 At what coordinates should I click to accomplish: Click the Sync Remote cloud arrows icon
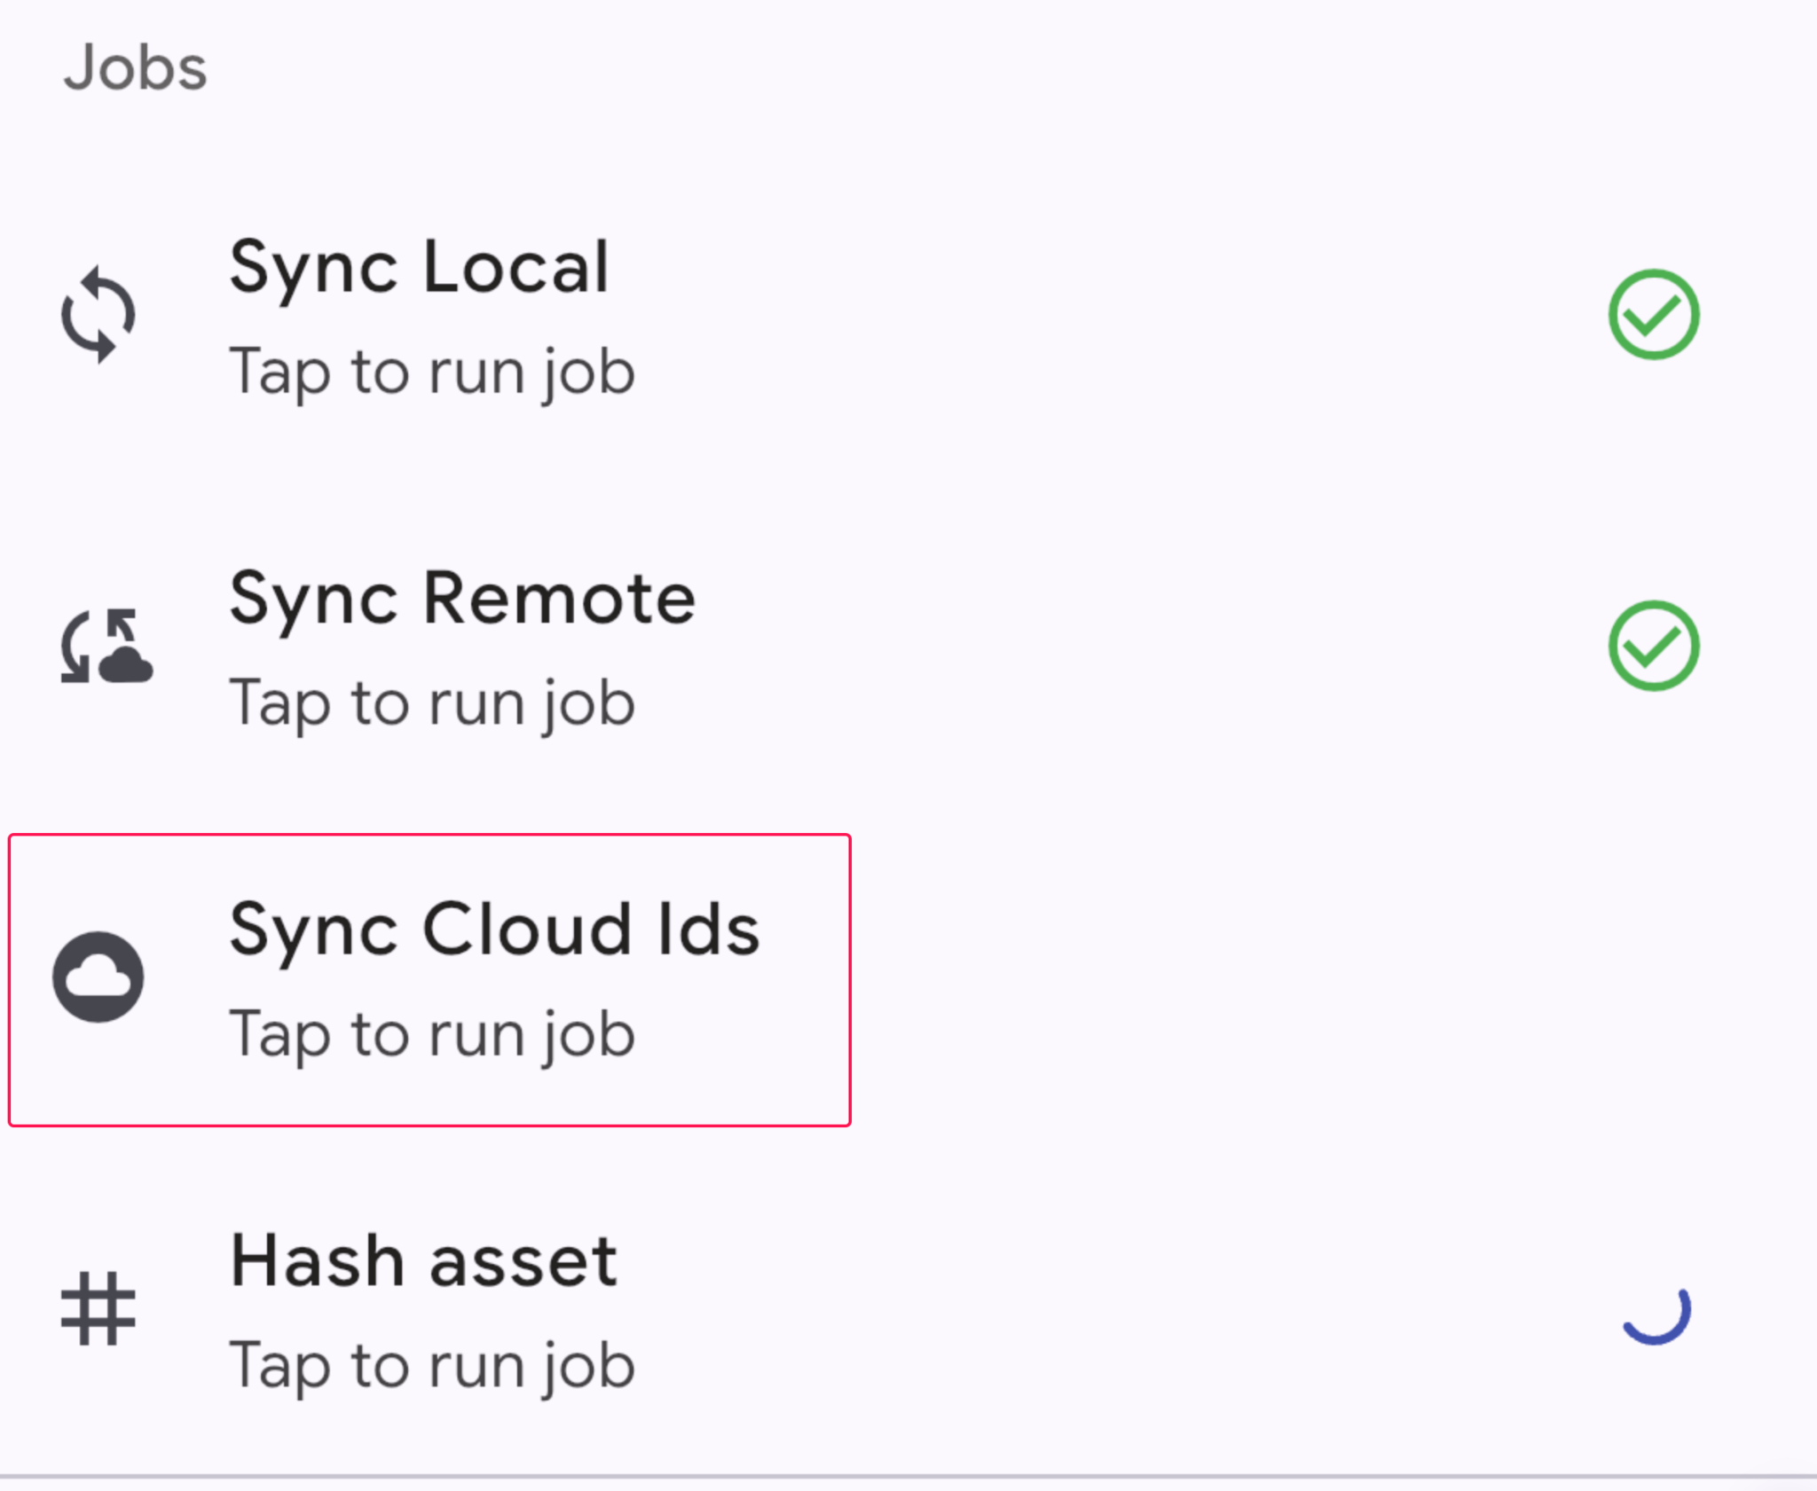(x=106, y=647)
